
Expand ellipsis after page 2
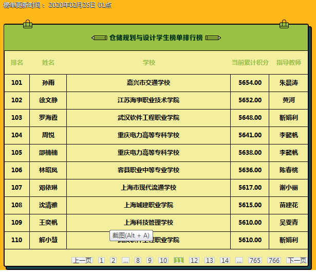[125, 261]
